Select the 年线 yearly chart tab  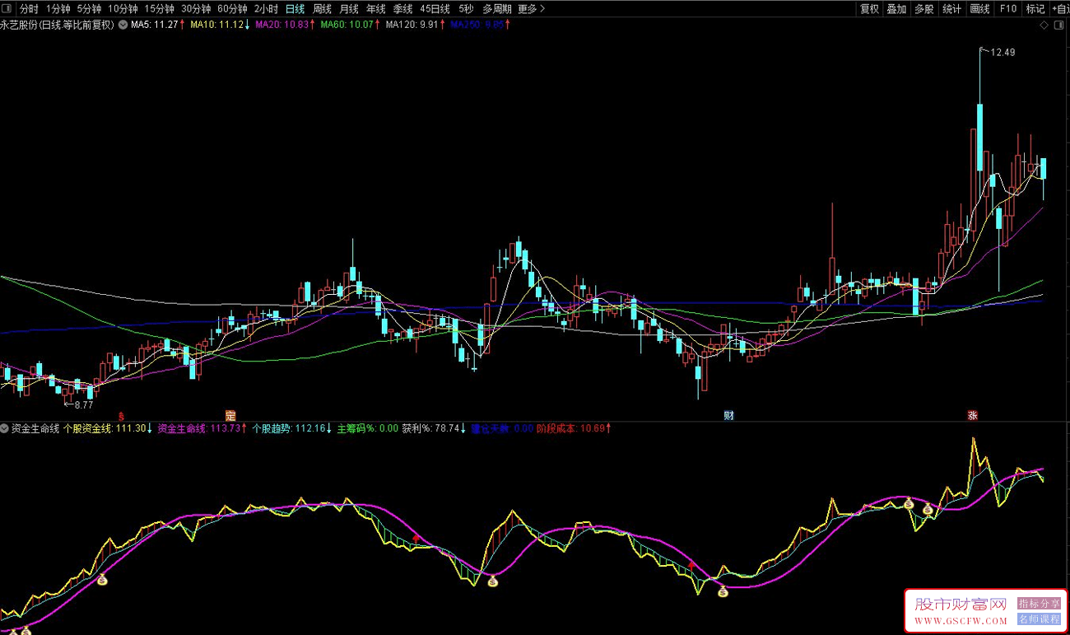[x=376, y=9]
